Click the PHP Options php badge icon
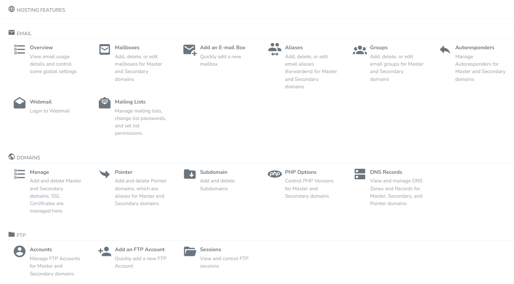Viewport: 514px width, 284px height. [x=274, y=174]
